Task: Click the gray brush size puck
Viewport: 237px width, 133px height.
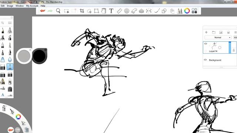Action: point(24,56)
